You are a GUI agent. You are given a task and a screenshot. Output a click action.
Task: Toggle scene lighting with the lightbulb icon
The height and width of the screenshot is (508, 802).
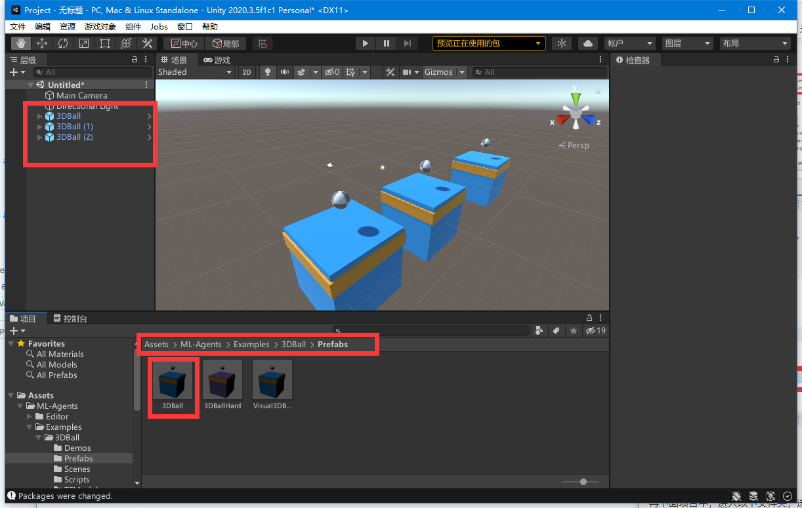pyautogui.click(x=267, y=72)
